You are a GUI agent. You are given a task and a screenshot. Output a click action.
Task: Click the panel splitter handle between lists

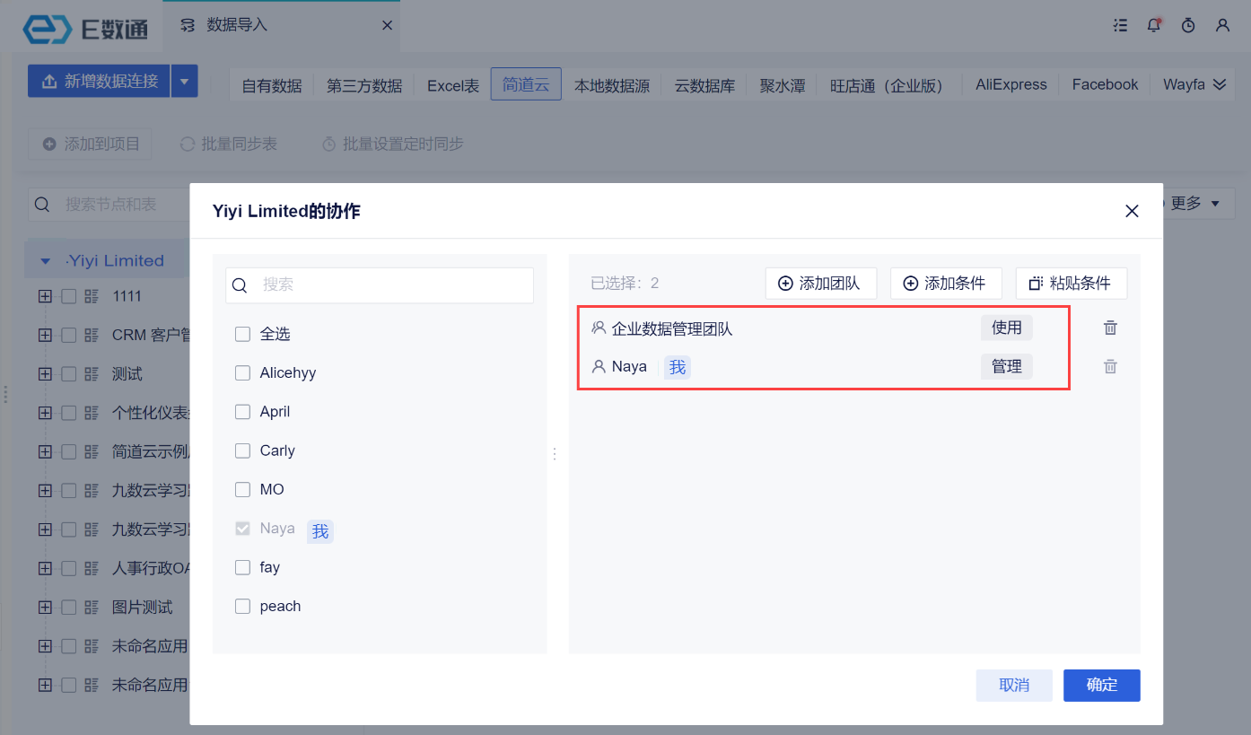[x=556, y=454]
